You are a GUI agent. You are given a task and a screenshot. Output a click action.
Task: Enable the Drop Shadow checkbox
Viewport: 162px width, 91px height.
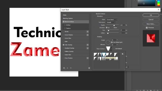tap(64, 58)
